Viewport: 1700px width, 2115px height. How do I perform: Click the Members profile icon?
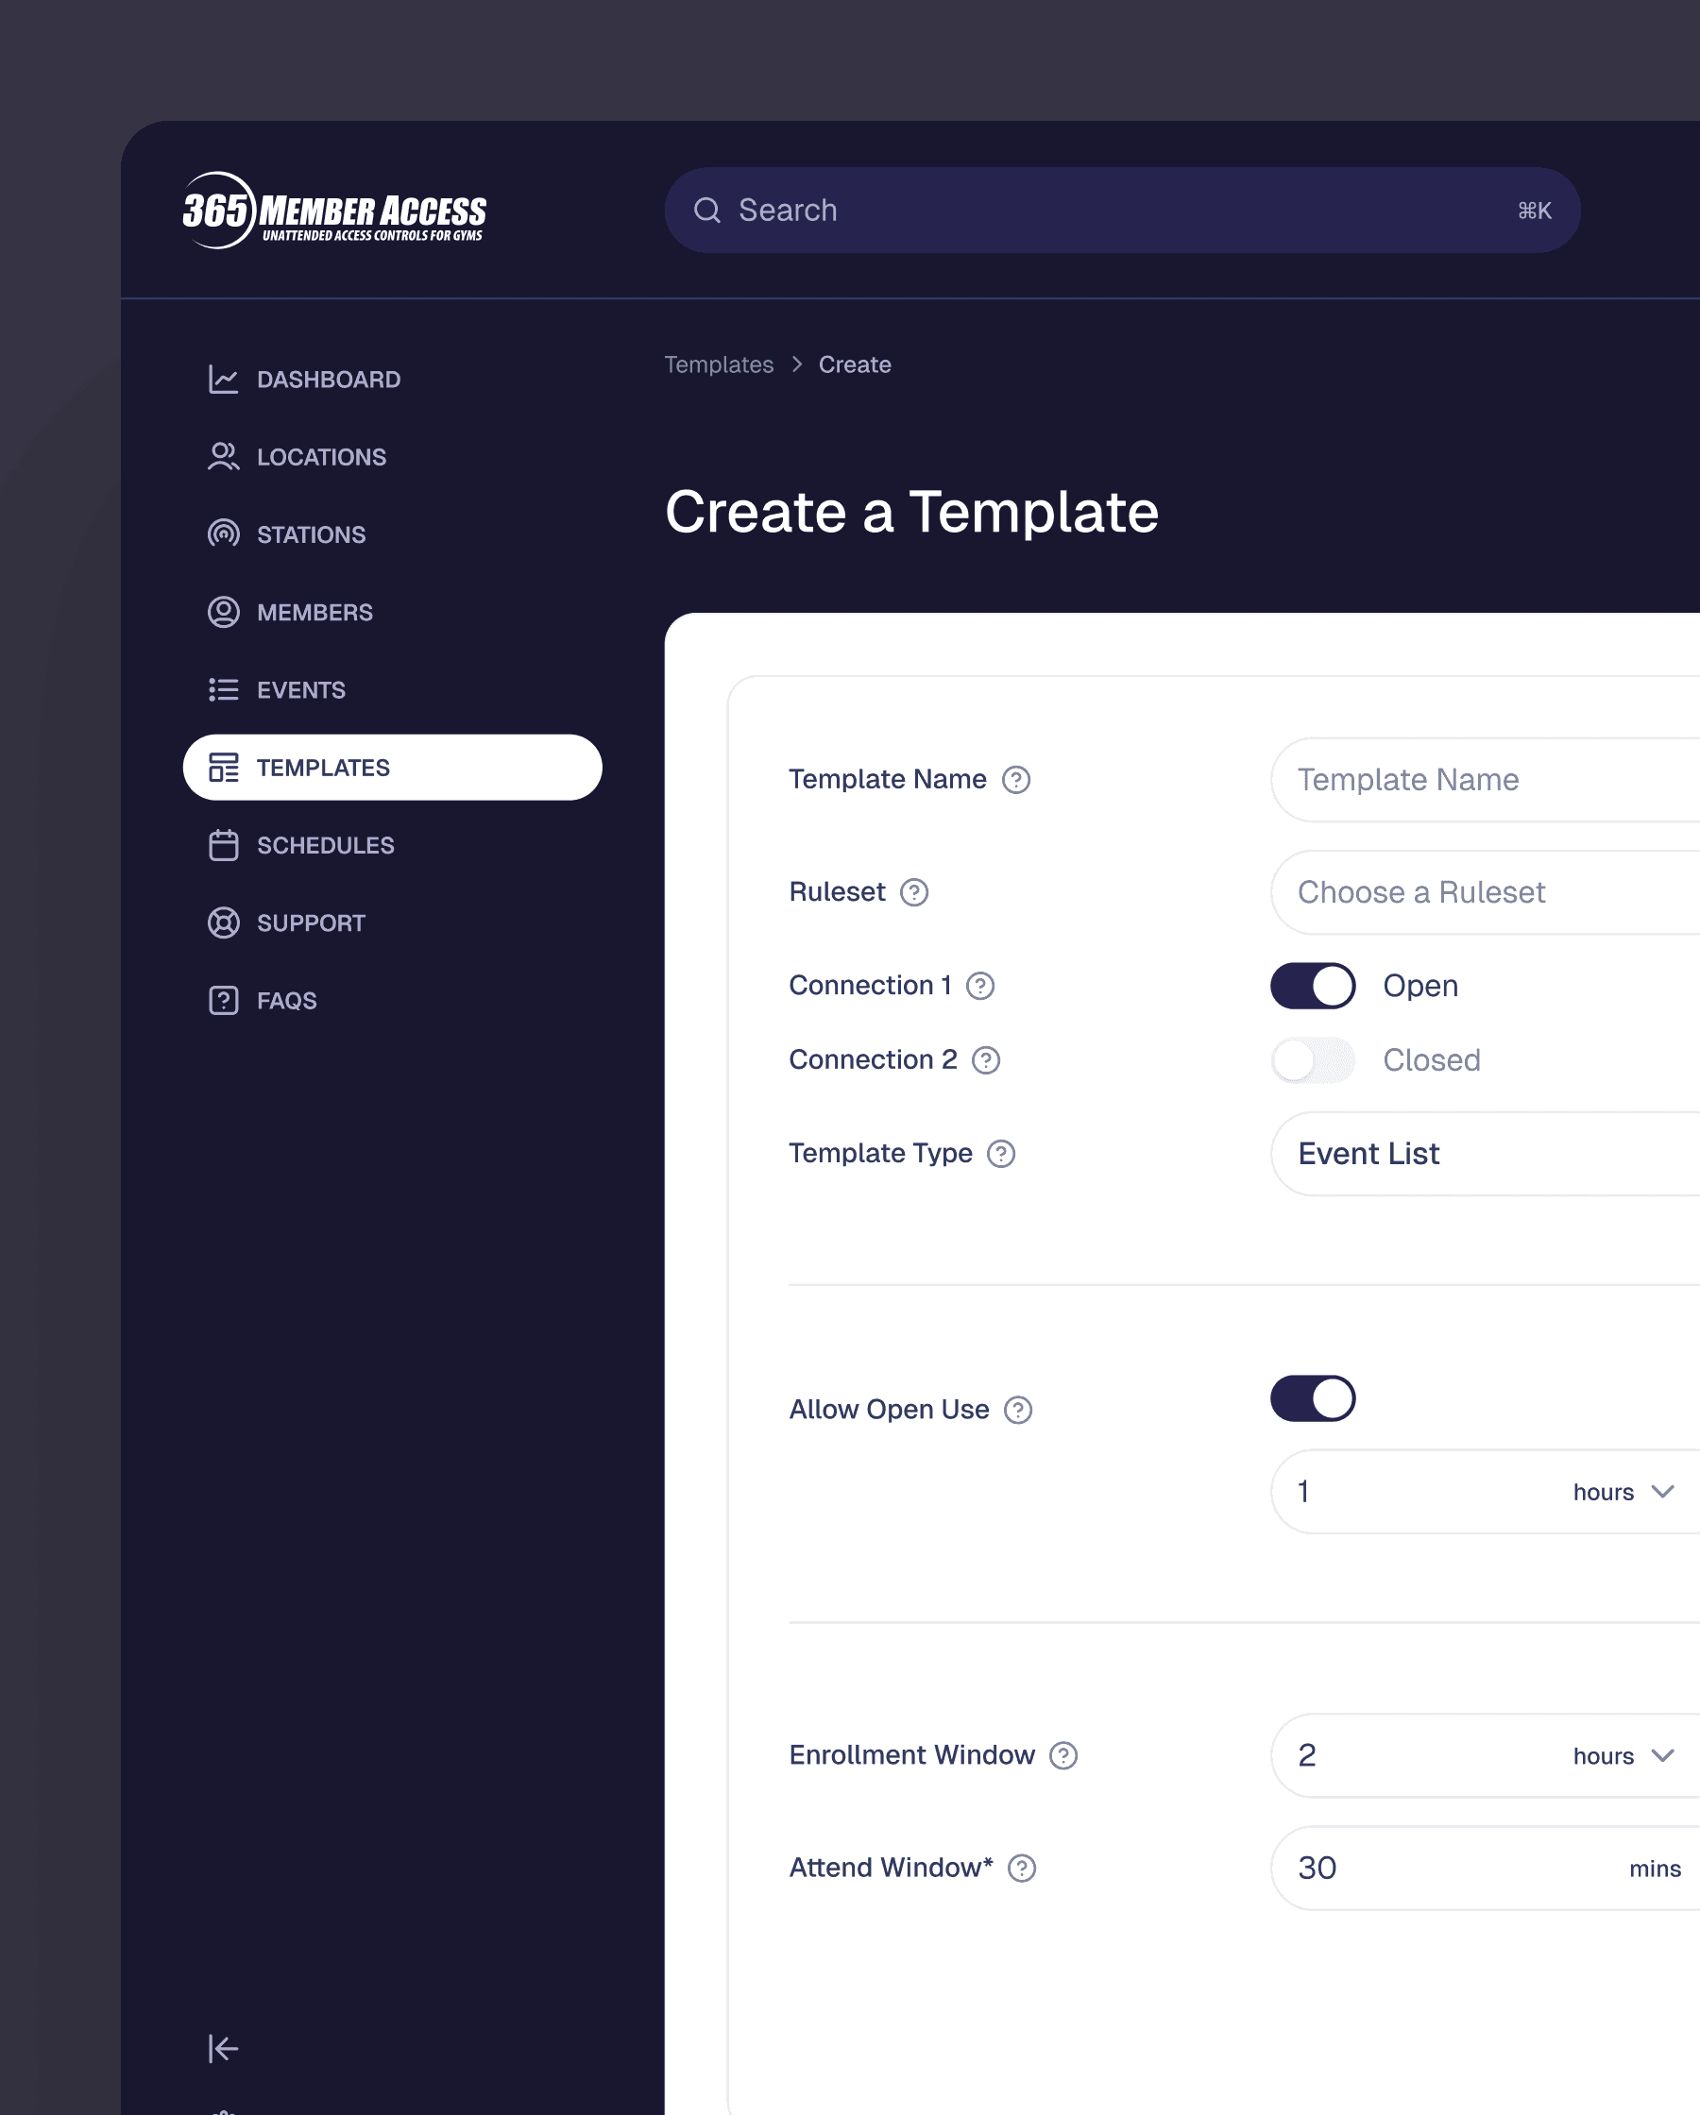coord(223,612)
